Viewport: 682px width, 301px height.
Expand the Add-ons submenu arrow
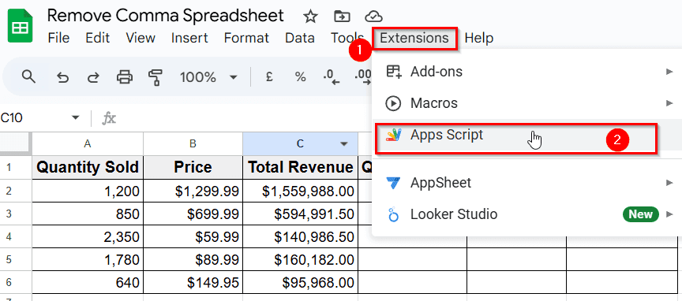[x=669, y=72]
